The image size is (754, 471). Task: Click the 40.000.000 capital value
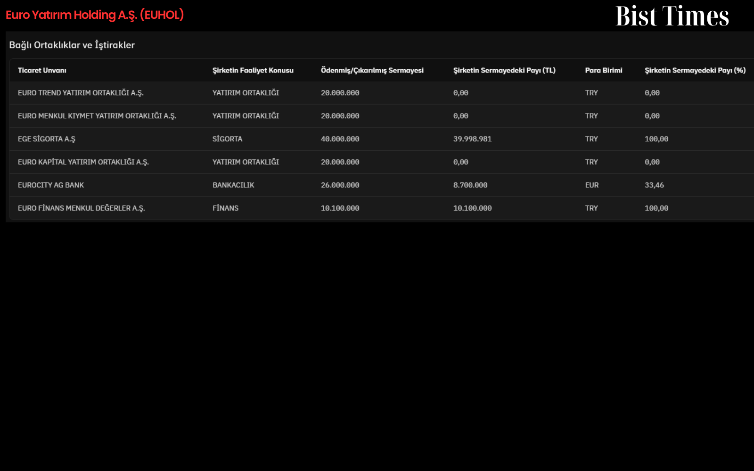point(340,139)
